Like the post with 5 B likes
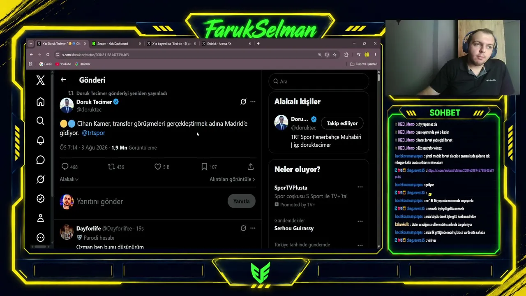This screenshot has width=526, height=296. click(158, 166)
